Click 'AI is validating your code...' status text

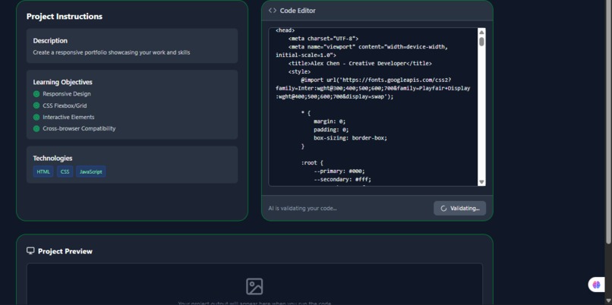(x=302, y=209)
